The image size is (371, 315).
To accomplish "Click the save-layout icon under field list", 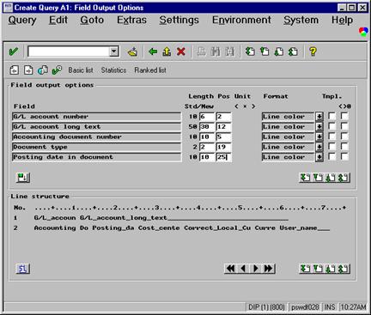I will pos(23,178).
